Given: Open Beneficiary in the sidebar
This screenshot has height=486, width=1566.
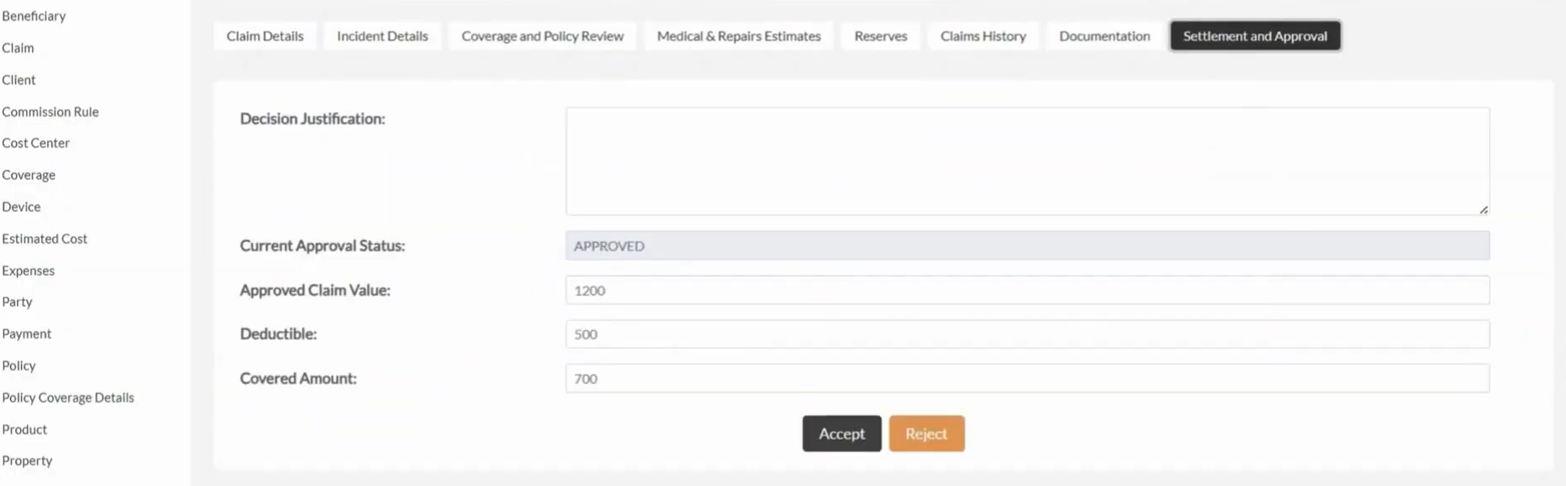Looking at the screenshot, I should pos(34,16).
